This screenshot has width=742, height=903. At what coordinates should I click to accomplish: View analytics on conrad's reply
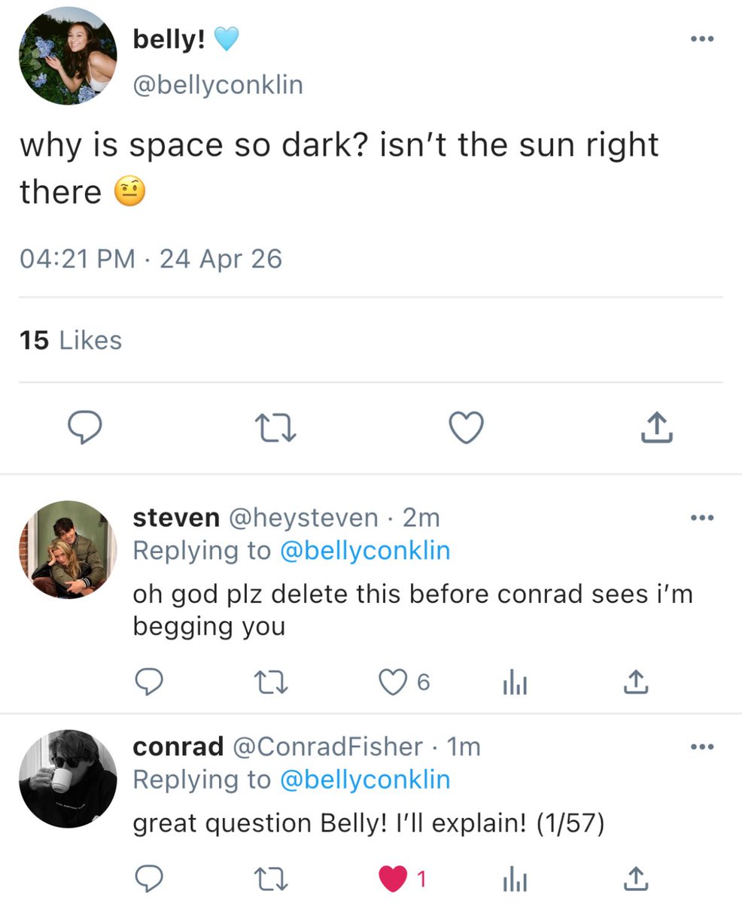coord(514,877)
